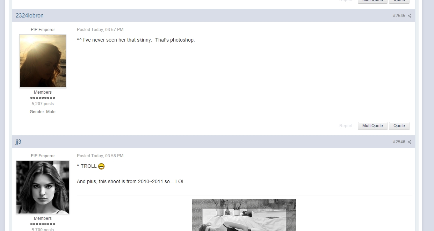Open jj3's black-and-white avatar
Screen dimensions: 434x231
pos(43,187)
